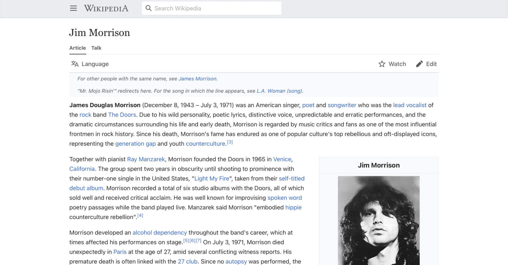Viewport: 508px width, 265px height.
Task: Click the Jim Morrison infobox photo
Action: coord(379,220)
